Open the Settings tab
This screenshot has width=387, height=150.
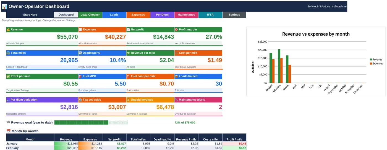coord(234,15)
